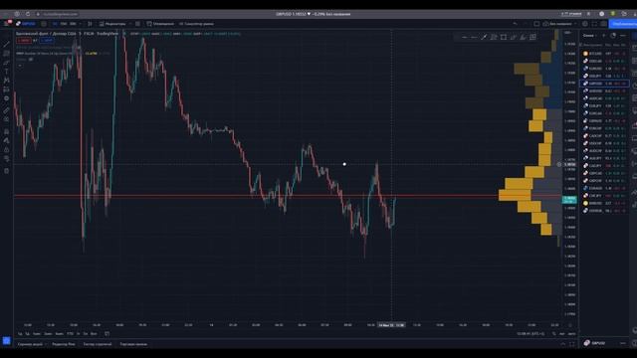Viewport: 637px width, 358px height.
Task: Switch to the 5 minute timeframe
Action: pyautogui.click(x=55, y=24)
